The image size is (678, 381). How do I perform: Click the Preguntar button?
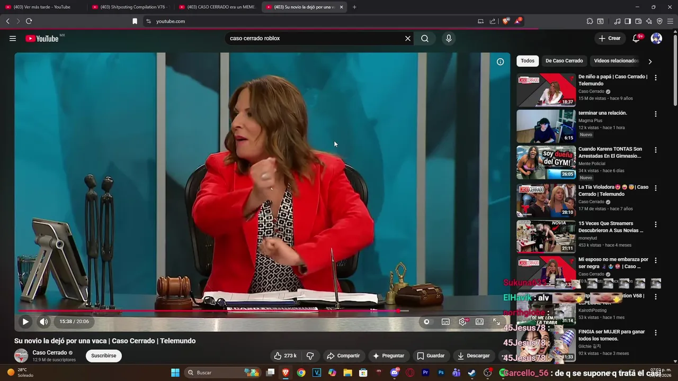click(x=388, y=356)
